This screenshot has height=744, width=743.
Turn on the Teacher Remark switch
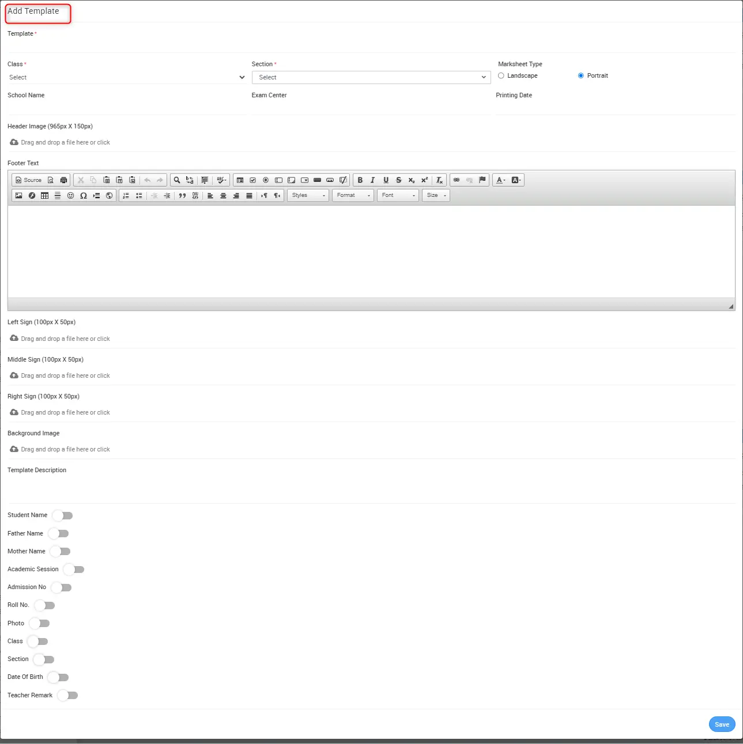point(67,696)
